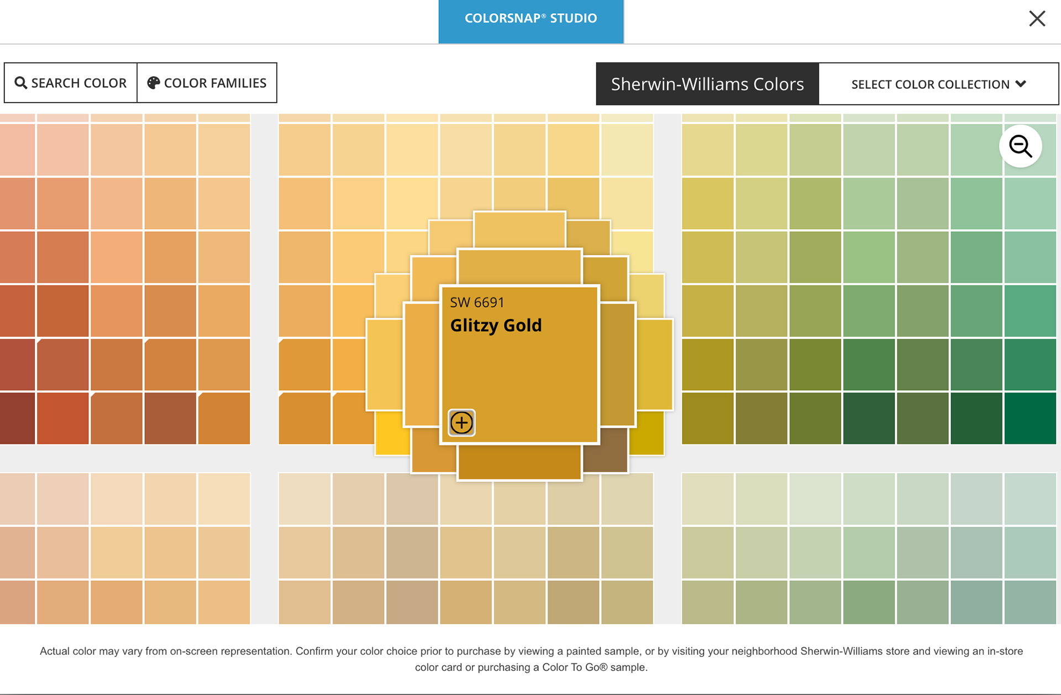Click the SW 6691 color code text
Viewport: 1061px width, 695px height.
coord(477,303)
